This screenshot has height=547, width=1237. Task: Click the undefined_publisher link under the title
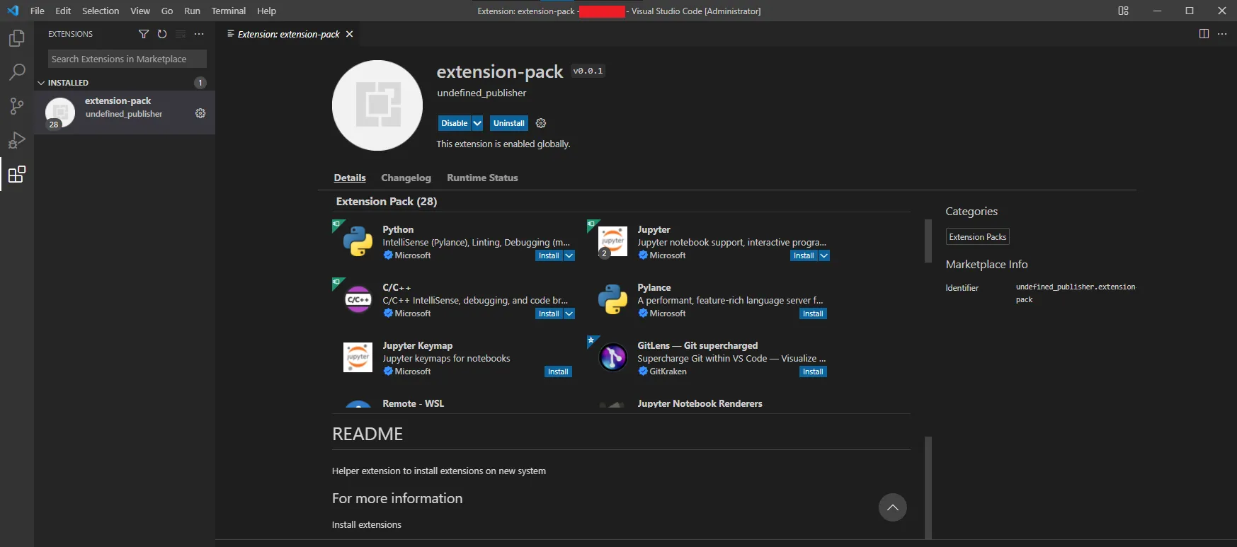pyautogui.click(x=481, y=93)
